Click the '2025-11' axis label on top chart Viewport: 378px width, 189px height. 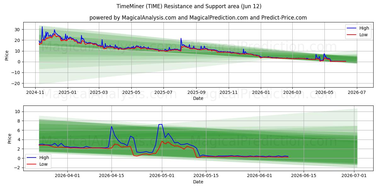click(228, 93)
